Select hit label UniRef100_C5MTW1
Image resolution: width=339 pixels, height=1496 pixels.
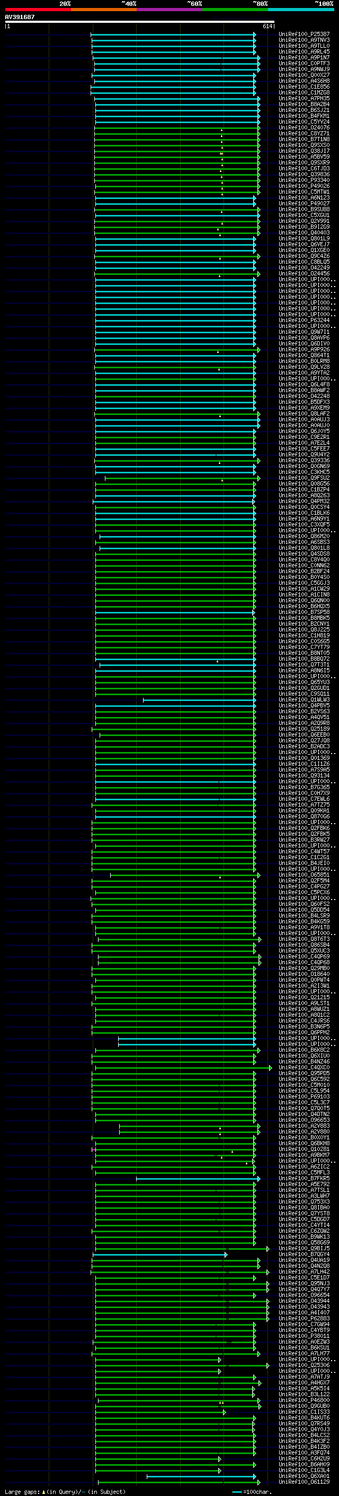tap(304, 192)
